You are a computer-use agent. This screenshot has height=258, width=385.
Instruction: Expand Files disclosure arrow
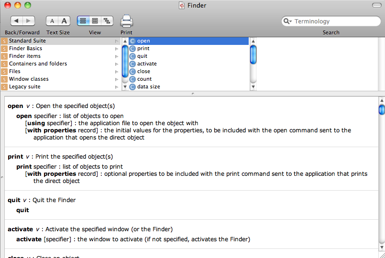pyautogui.click(x=117, y=72)
